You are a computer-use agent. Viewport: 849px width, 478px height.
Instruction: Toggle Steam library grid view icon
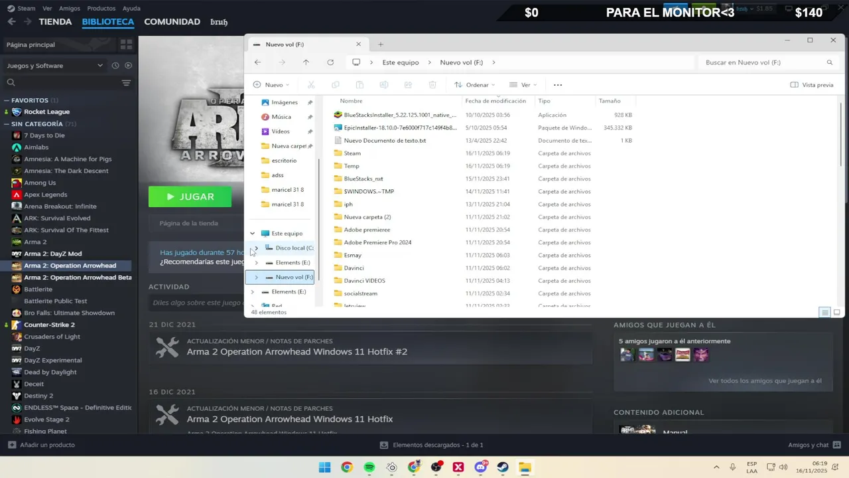tap(126, 44)
